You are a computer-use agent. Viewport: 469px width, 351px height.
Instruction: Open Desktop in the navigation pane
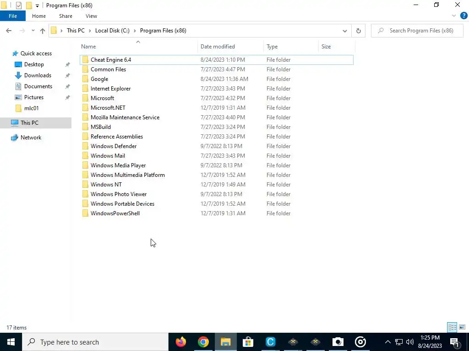34,64
